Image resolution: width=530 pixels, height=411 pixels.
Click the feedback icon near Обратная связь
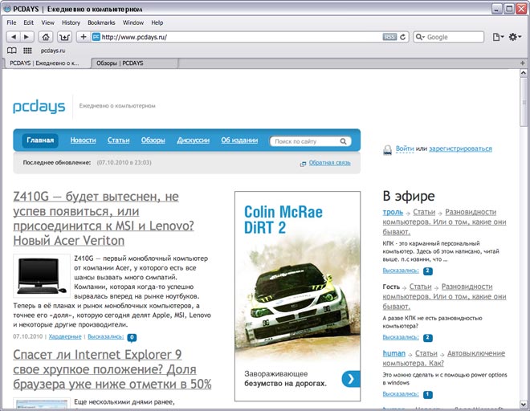pyautogui.click(x=303, y=164)
